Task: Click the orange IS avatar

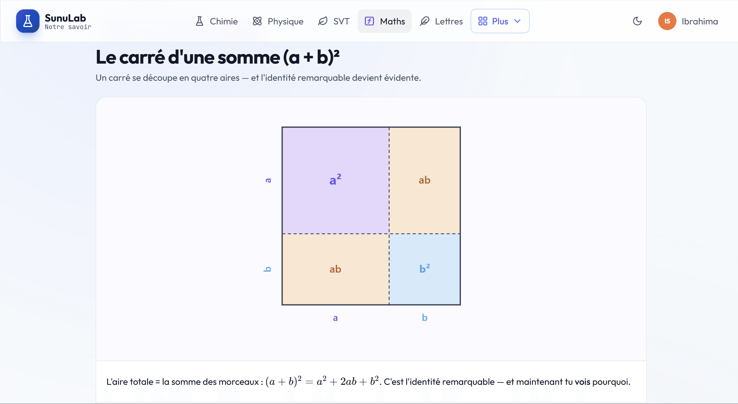Action: (667, 21)
